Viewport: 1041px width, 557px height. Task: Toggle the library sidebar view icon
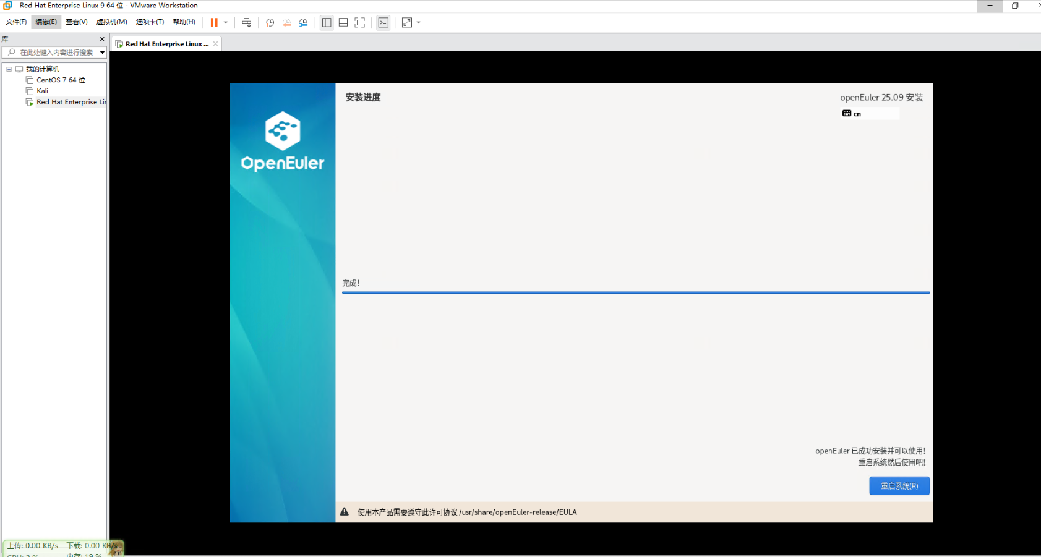(327, 22)
